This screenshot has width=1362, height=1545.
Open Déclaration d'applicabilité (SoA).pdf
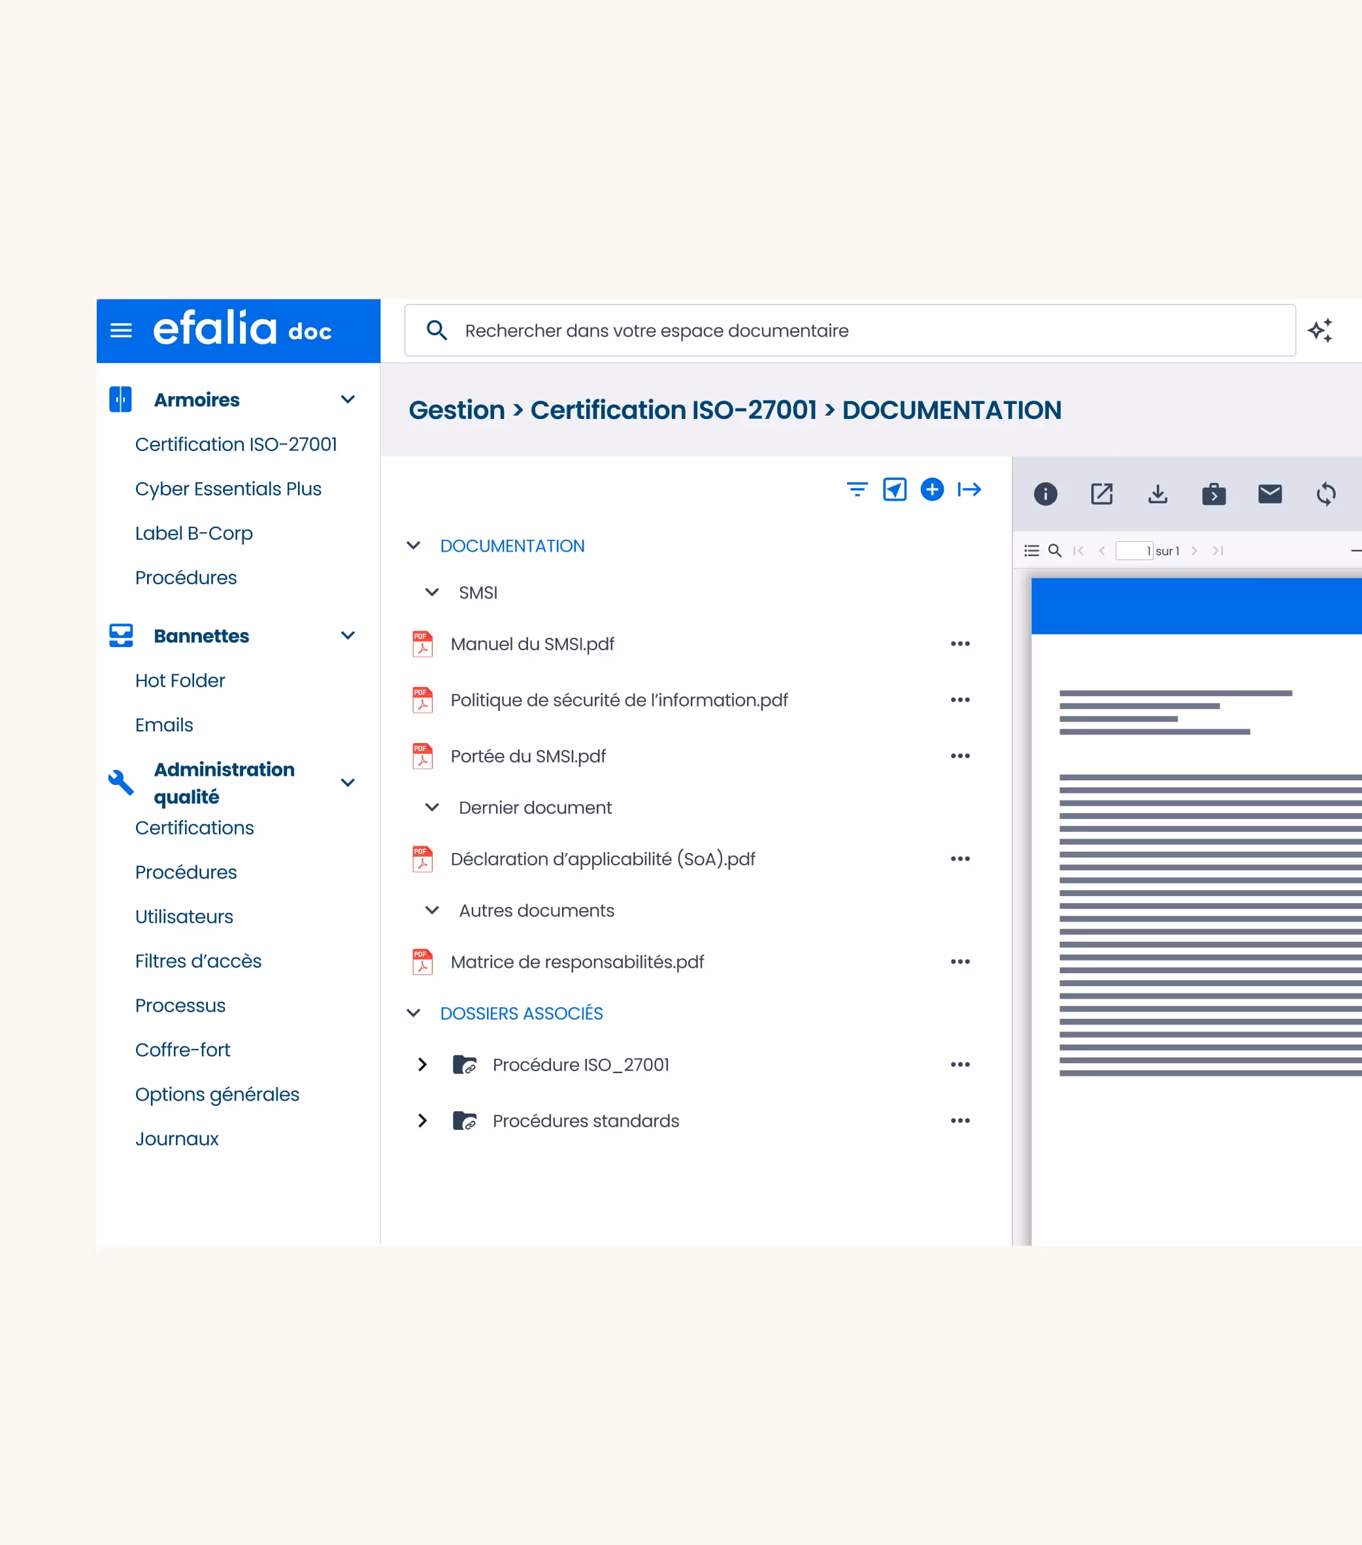click(x=603, y=859)
